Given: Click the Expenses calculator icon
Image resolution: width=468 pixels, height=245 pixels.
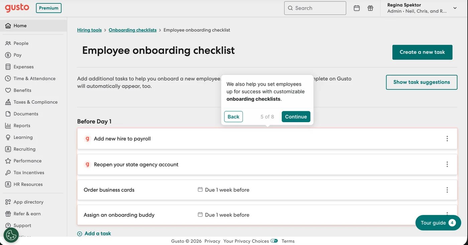Looking at the screenshot, I should click(8, 67).
